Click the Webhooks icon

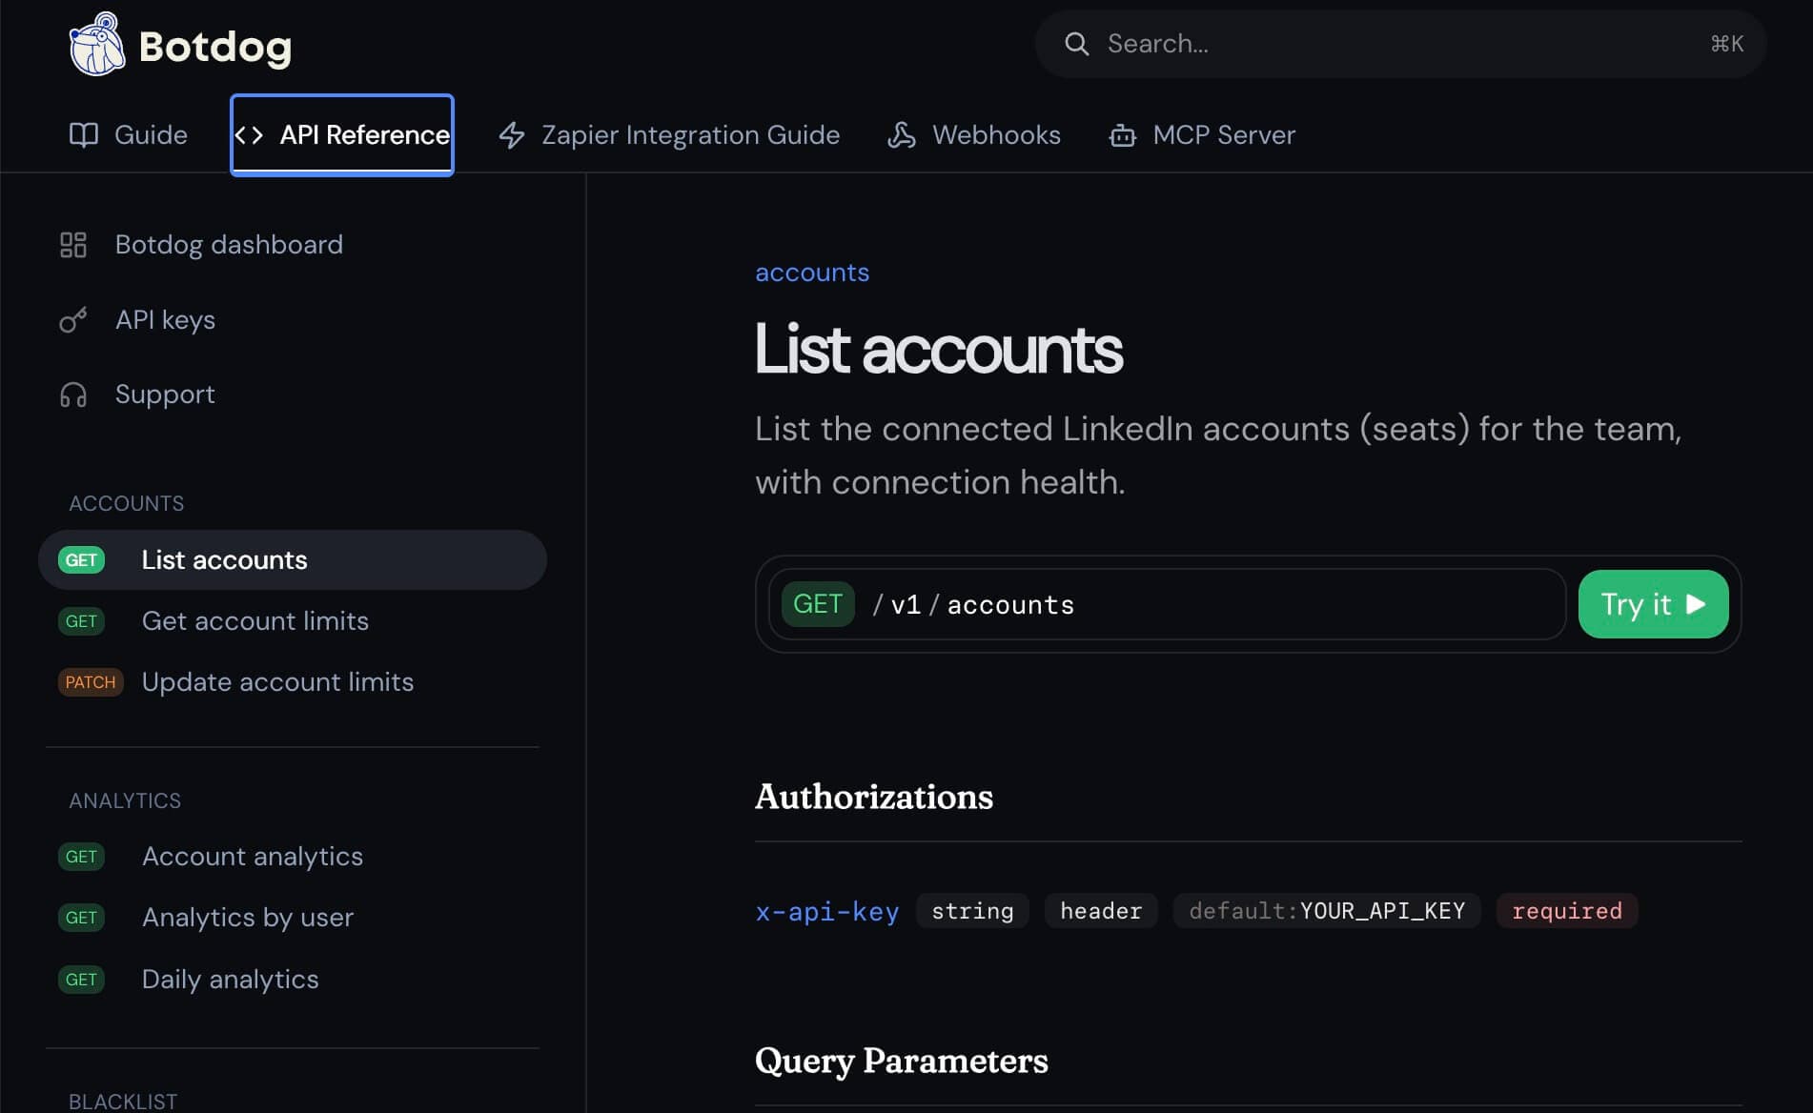902,135
